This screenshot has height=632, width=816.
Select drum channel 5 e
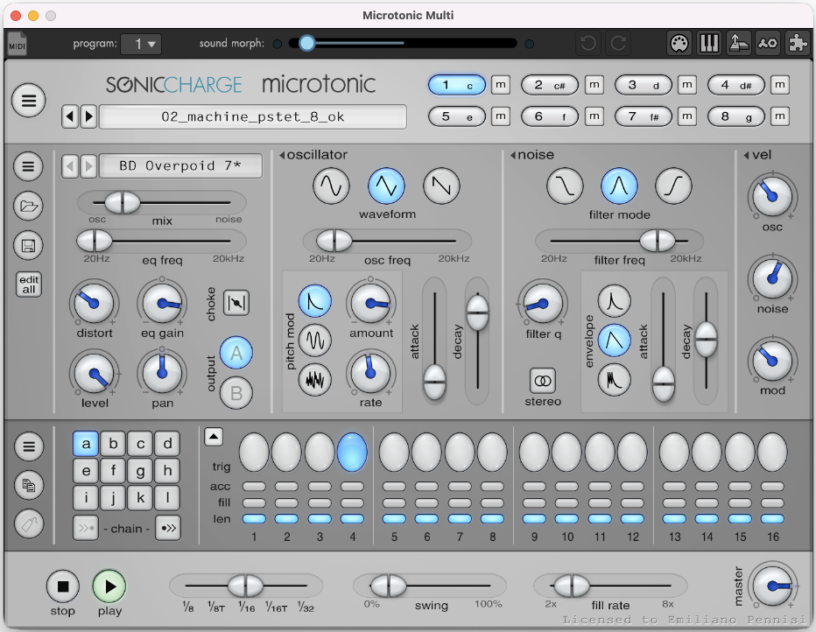pos(456,116)
